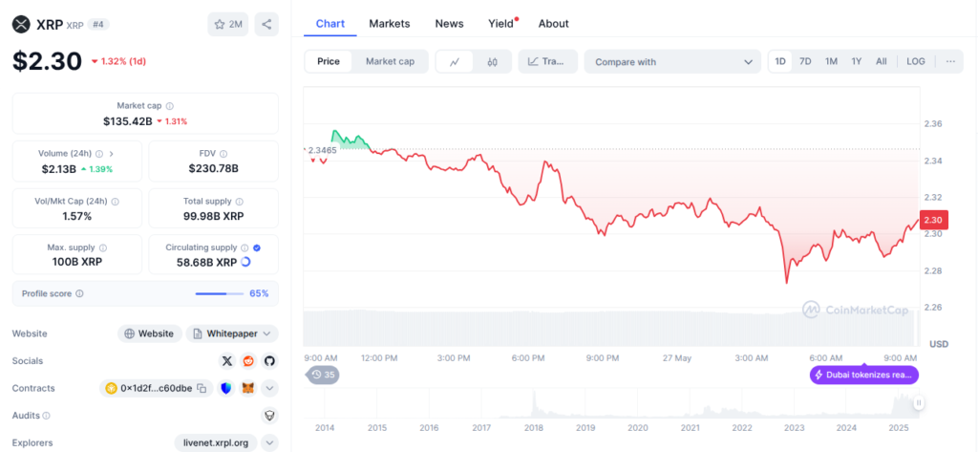Click the $135.42B market cap value

click(128, 121)
